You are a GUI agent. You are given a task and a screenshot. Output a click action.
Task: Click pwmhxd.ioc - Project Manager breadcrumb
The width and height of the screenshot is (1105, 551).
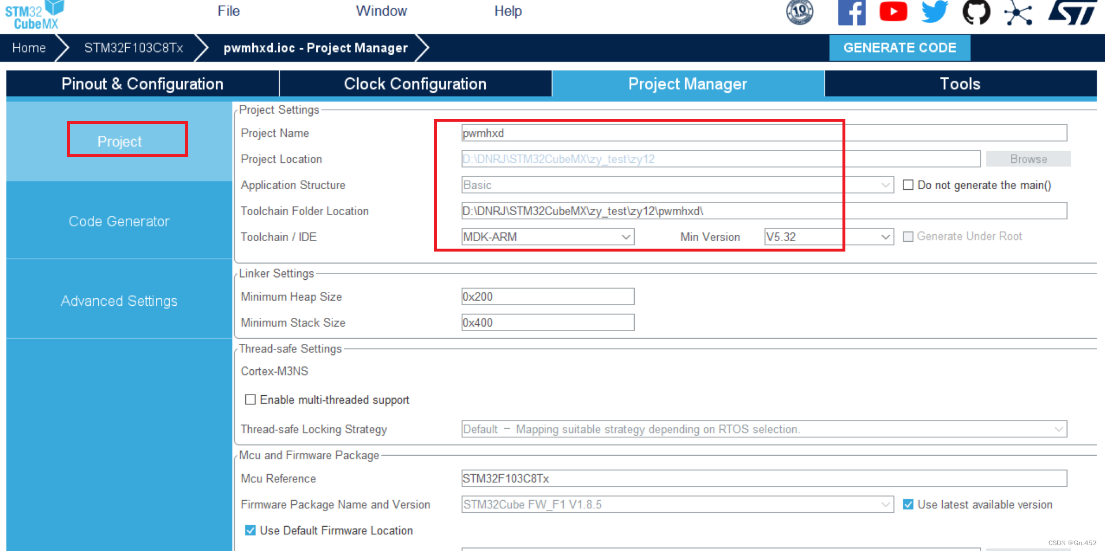coord(316,48)
